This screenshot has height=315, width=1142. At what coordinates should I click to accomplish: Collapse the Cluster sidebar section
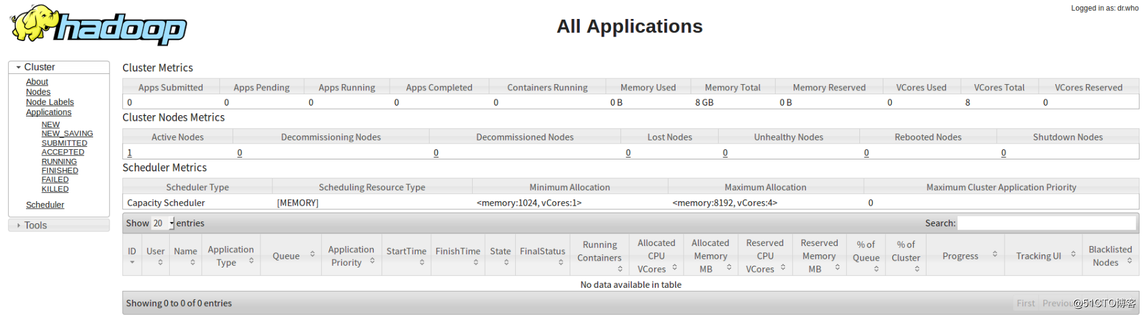[x=59, y=67]
